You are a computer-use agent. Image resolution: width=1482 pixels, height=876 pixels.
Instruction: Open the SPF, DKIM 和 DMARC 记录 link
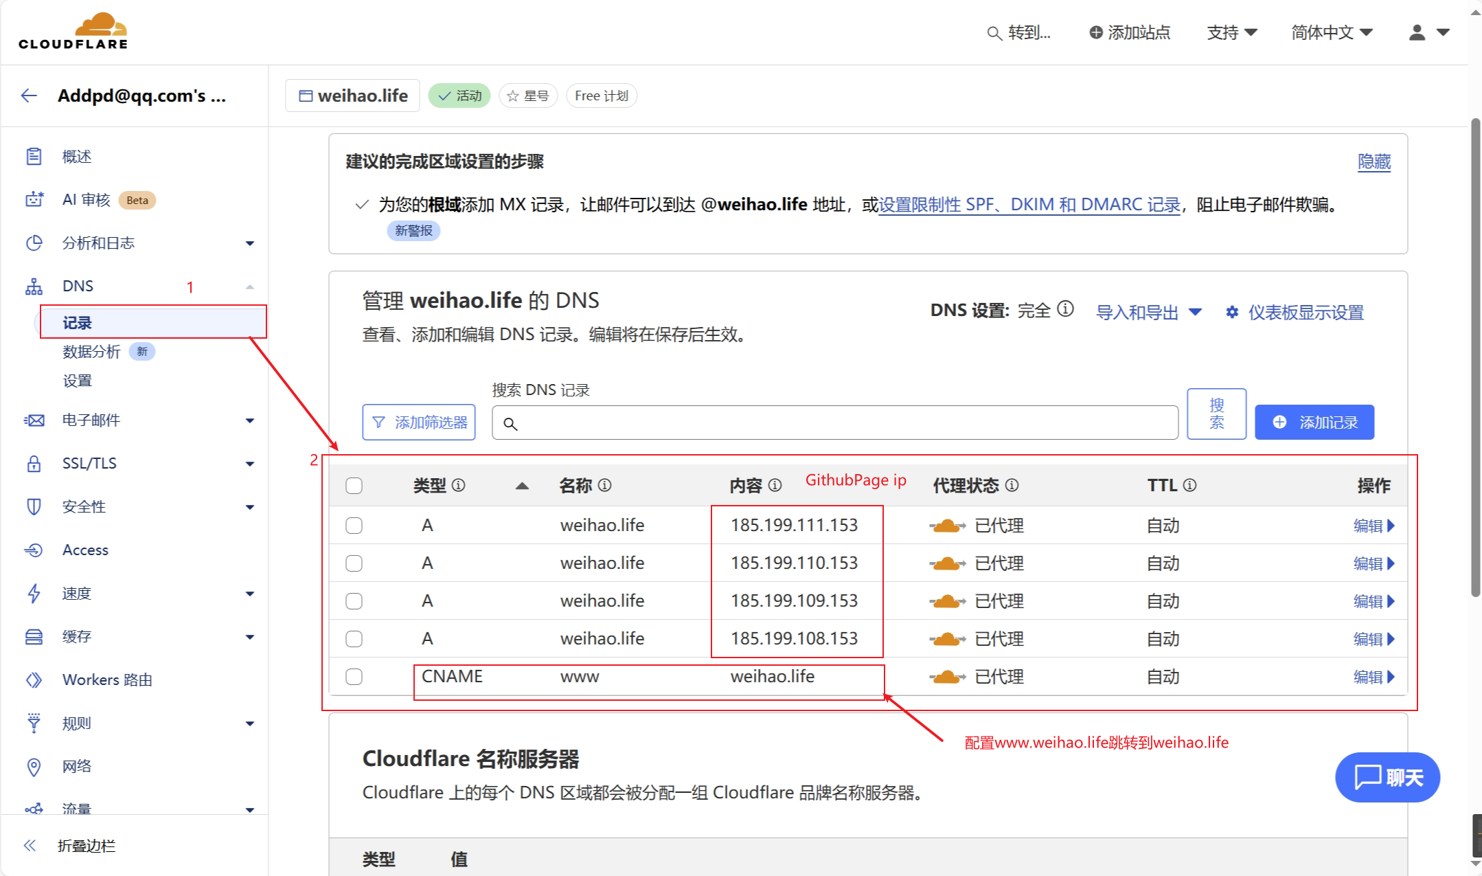[1029, 205]
